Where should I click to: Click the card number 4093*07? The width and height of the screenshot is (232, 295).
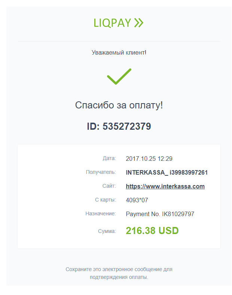137,200
